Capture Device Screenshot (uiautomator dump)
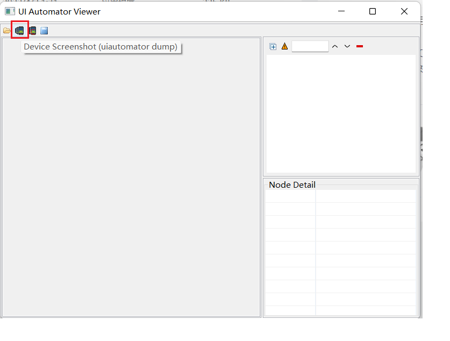 [x=20, y=31]
